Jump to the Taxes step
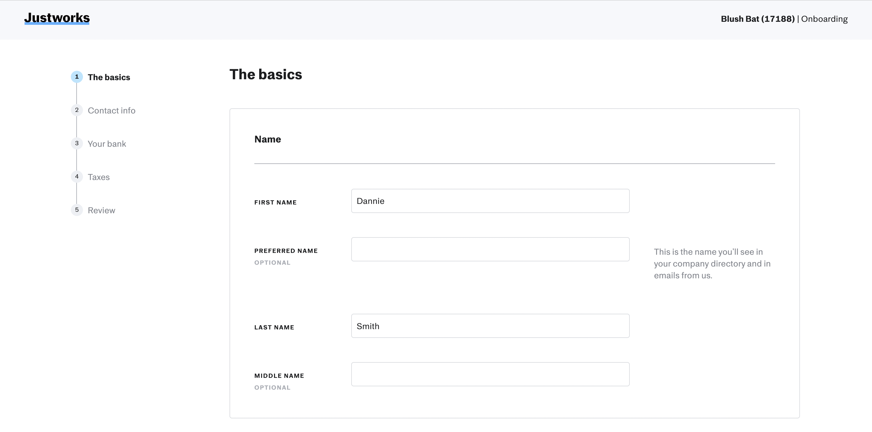This screenshot has width=872, height=432. (98, 177)
